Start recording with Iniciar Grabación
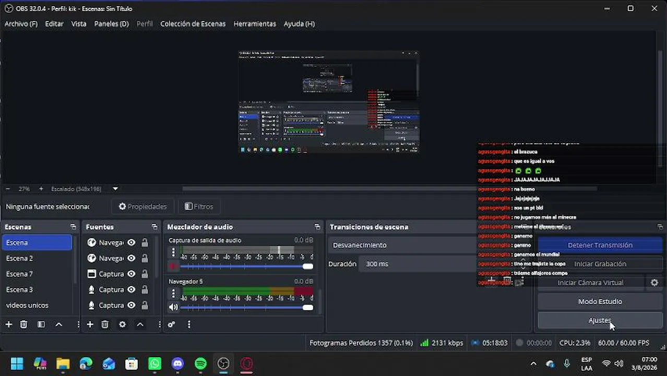The image size is (667, 376). [600, 264]
